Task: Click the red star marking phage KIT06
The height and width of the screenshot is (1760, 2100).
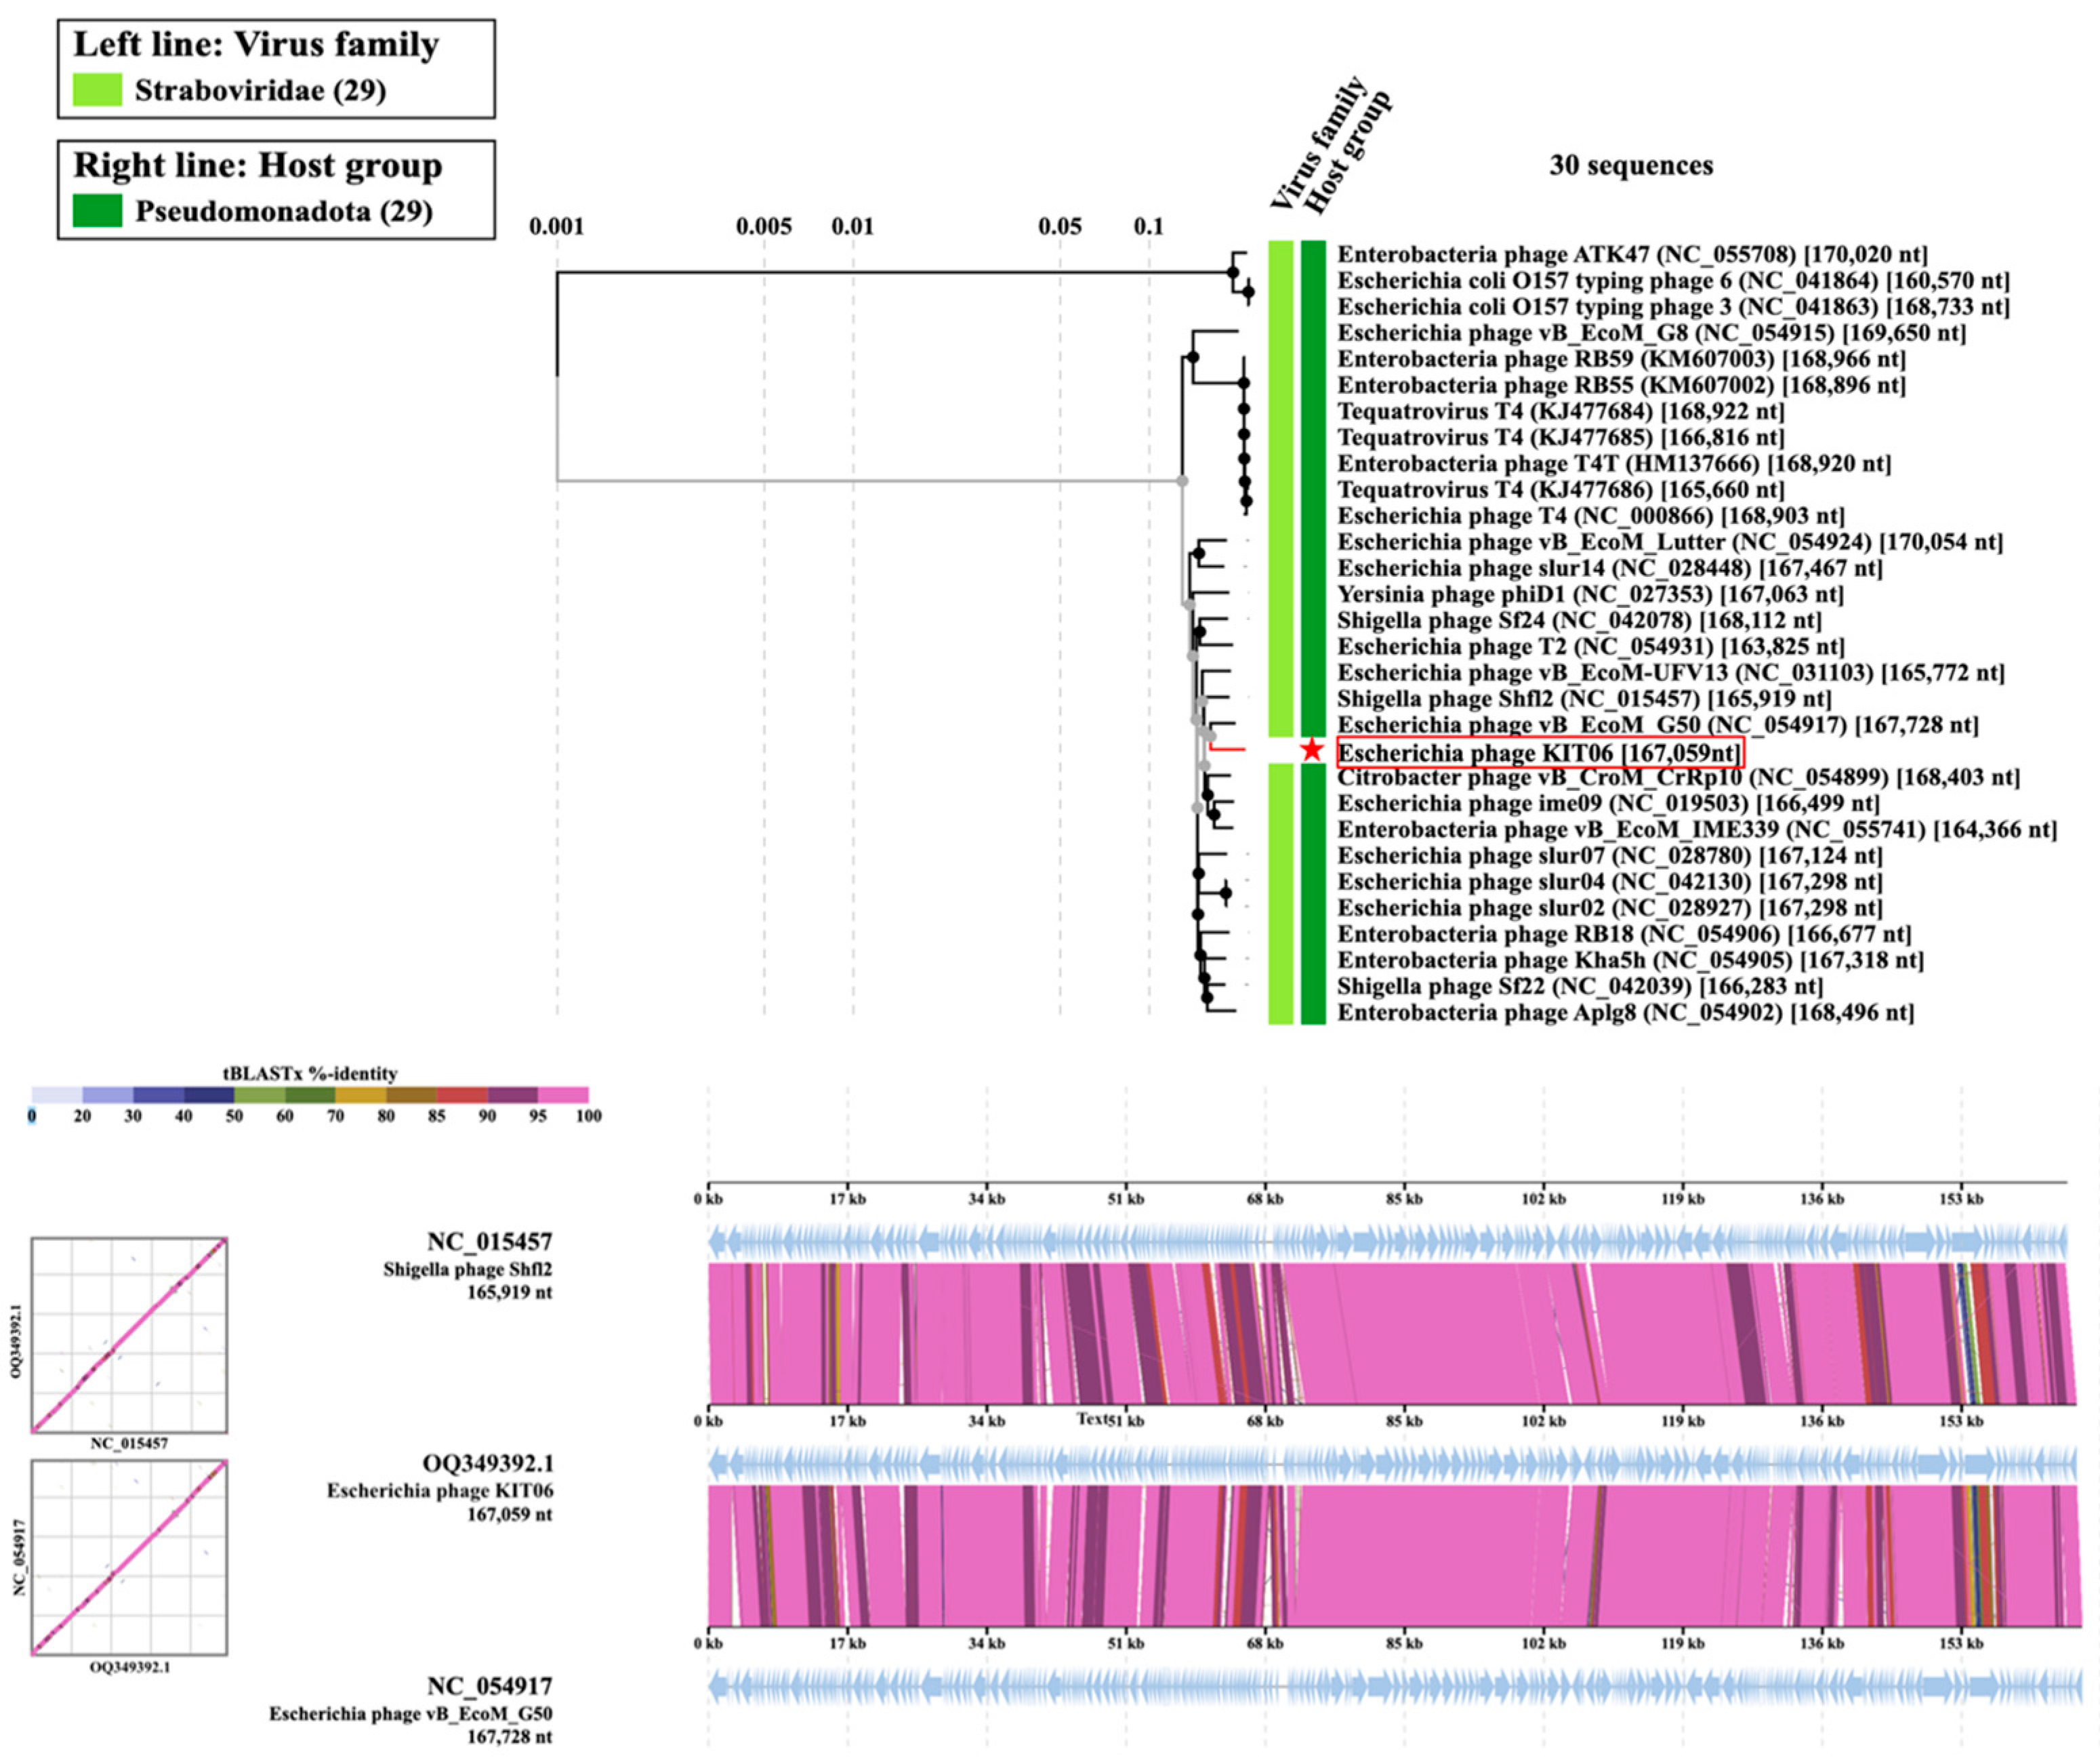Action: (x=1312, y=750)
